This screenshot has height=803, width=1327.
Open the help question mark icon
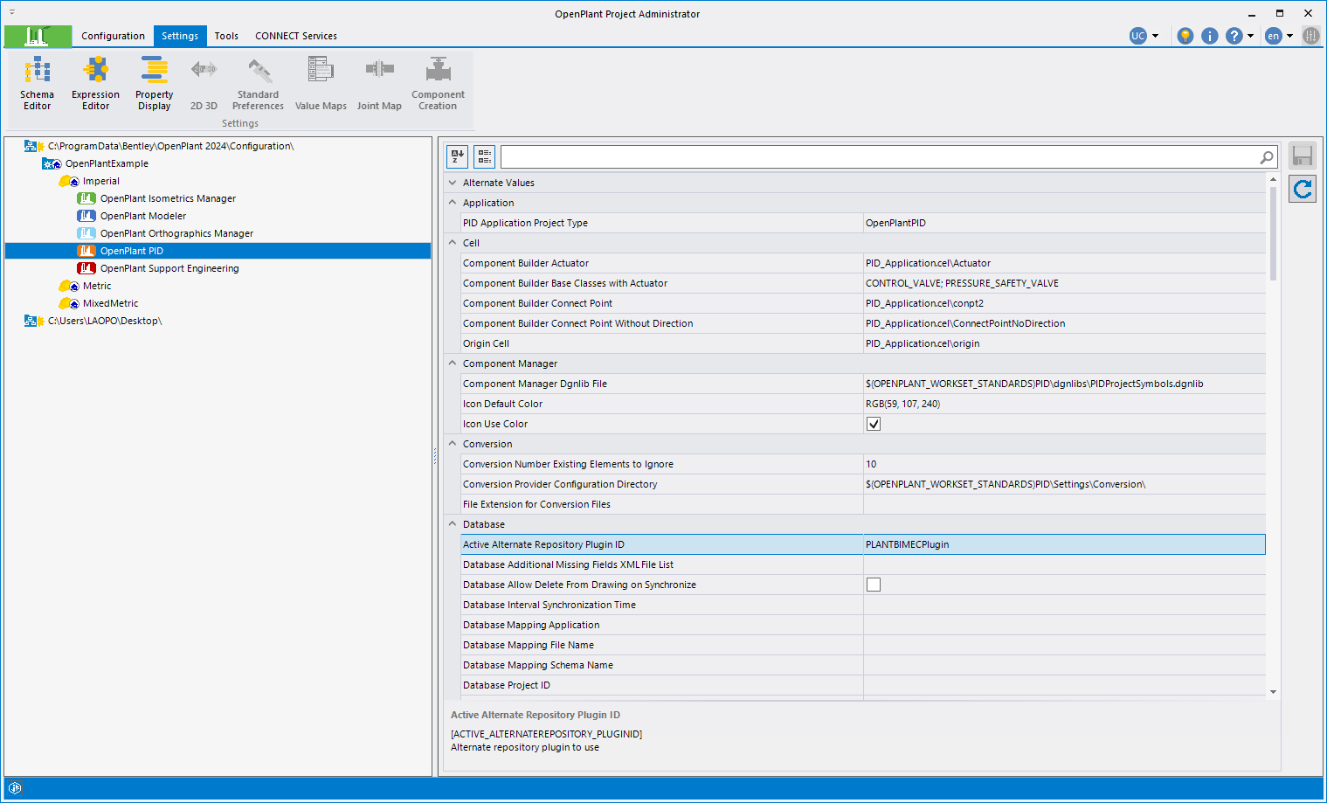(1234, 36)
